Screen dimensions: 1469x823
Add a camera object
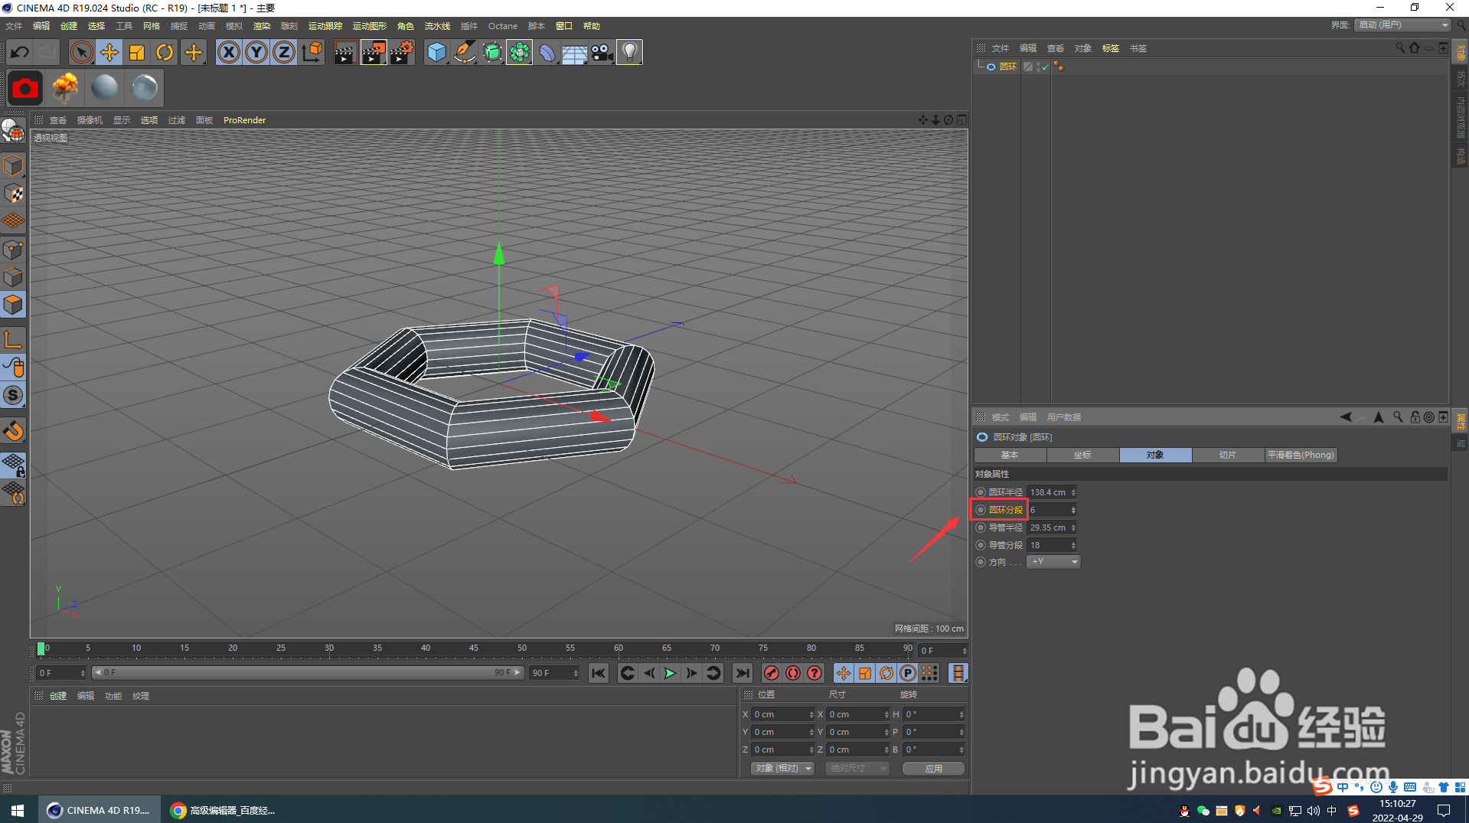click(602, 52)
